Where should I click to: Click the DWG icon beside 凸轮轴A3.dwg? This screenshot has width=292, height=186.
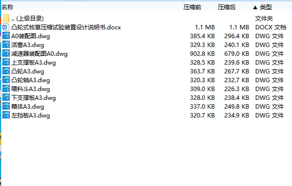[6, 80]
